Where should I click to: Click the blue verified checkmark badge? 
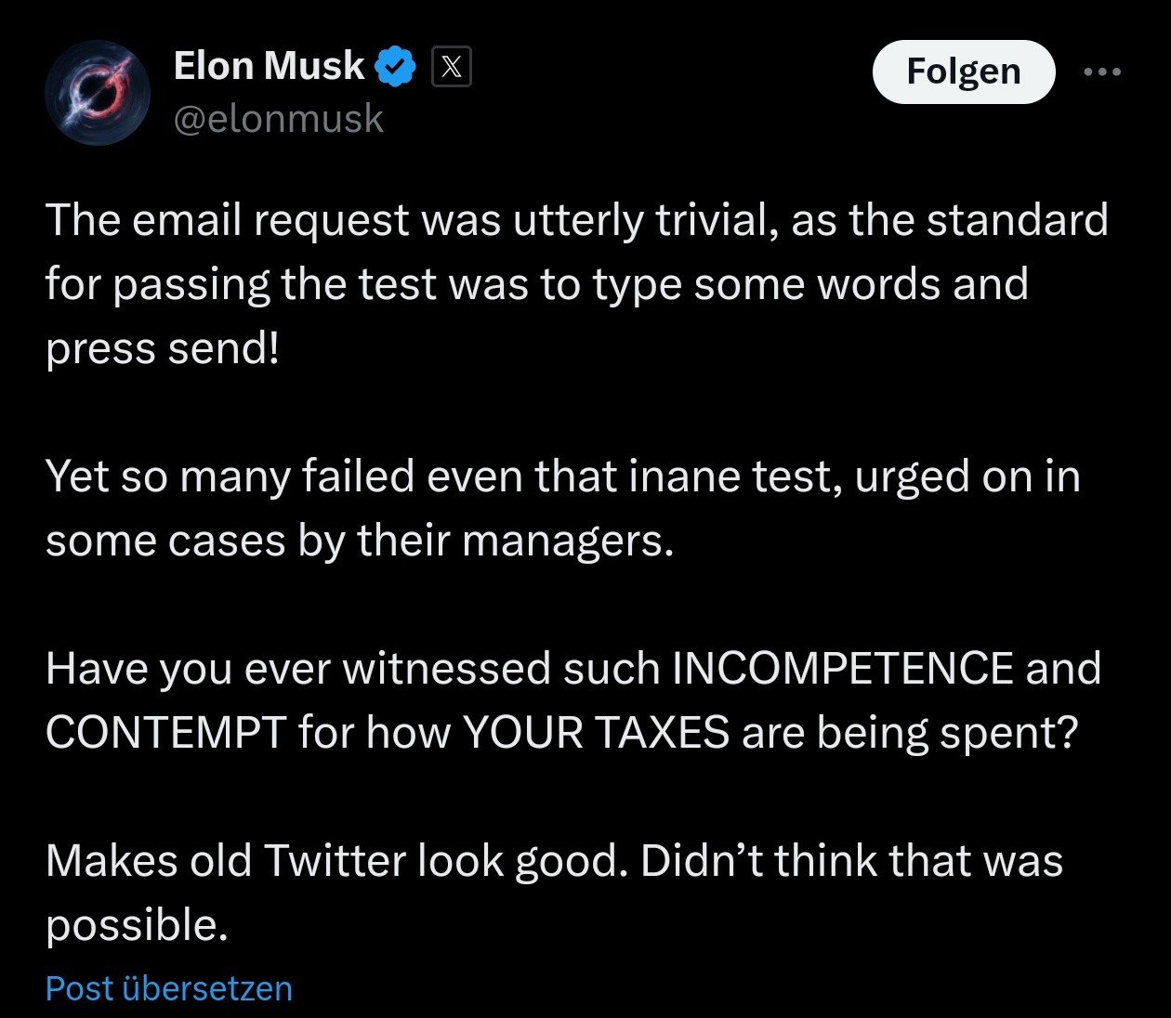coord(395,67)
